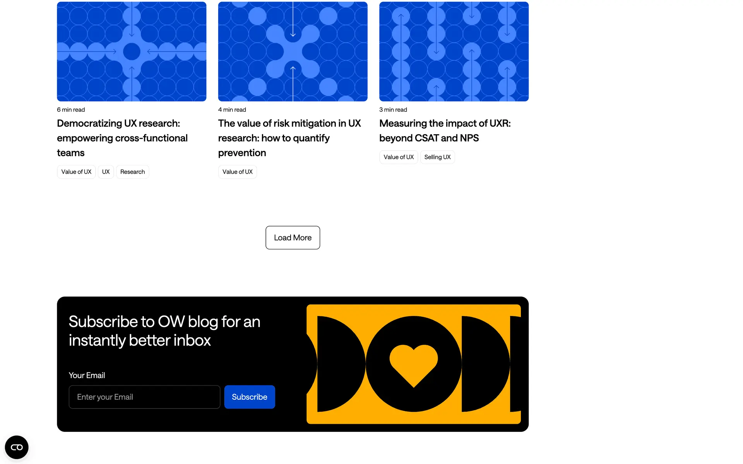This screenshot has width=743, height=464.
Task: Click the blue Subscribe button
Action: click(250, 397)
